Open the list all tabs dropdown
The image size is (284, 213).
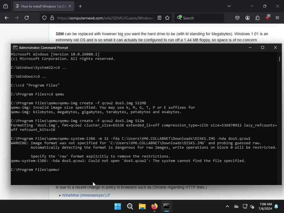coord(229,6)
